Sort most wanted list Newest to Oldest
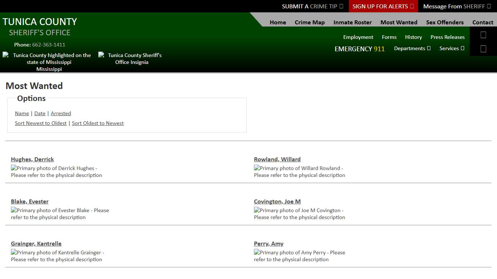This screenshot has width=497, height=279. click(41, 123)
